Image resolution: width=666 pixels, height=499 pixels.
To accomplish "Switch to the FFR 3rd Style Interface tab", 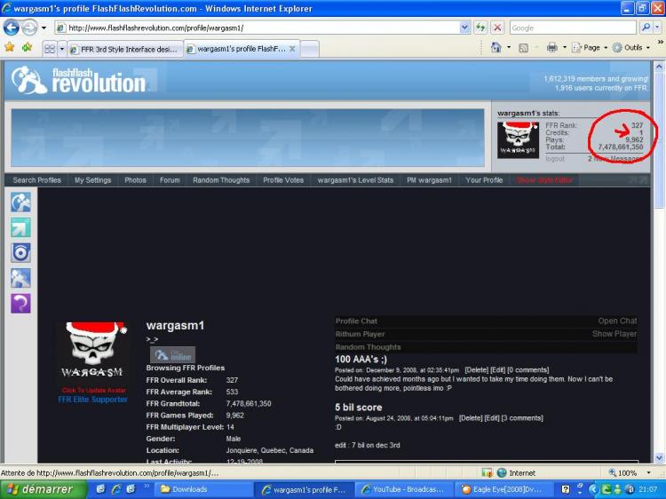I will pyautogui.click(x=126, y=48).
